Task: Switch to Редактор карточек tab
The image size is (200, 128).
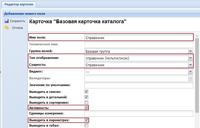Action: tap(17, 5)
